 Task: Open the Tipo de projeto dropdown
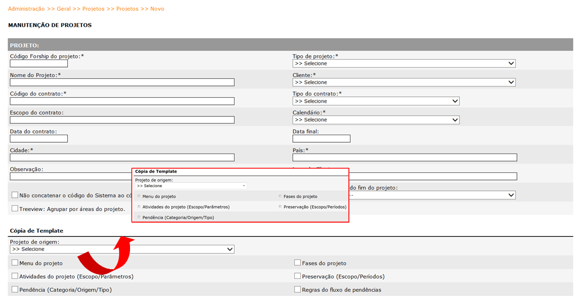(404, 64)
